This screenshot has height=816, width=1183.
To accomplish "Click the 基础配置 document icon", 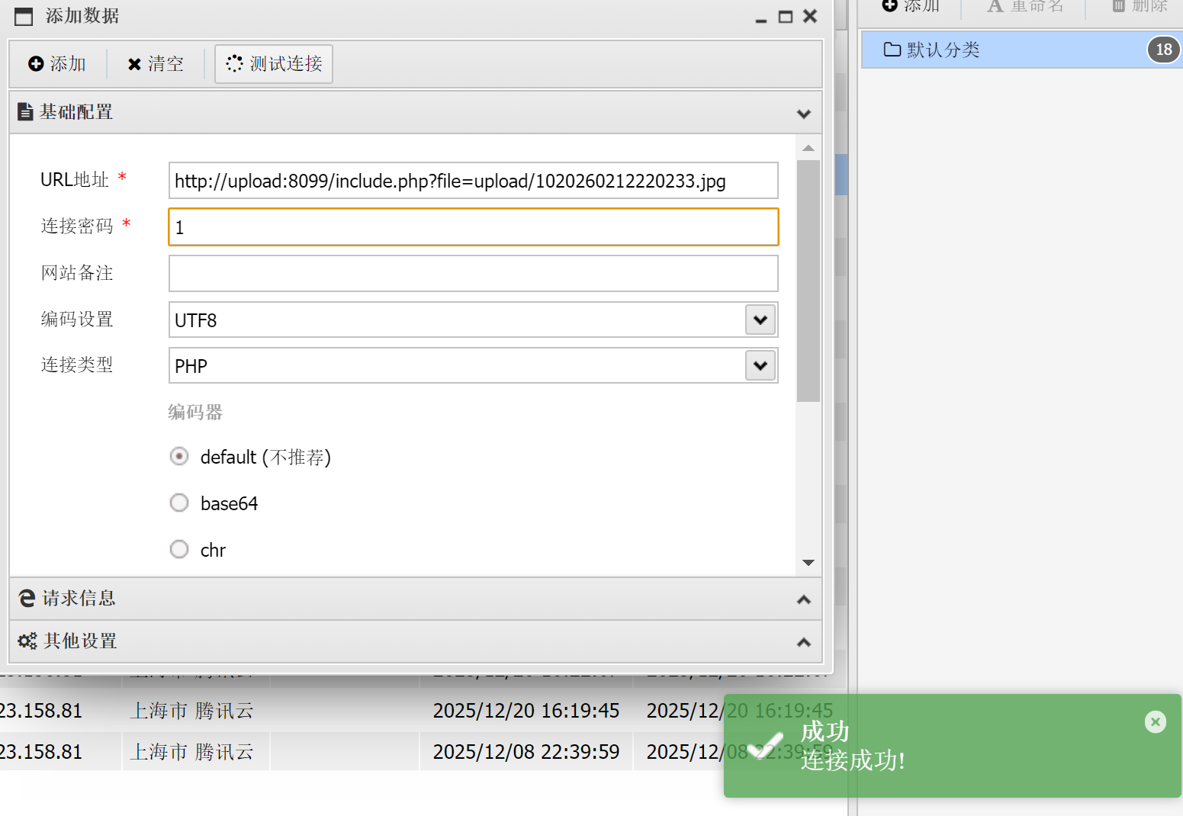I will pyautogui.click(x=25, y=112).
